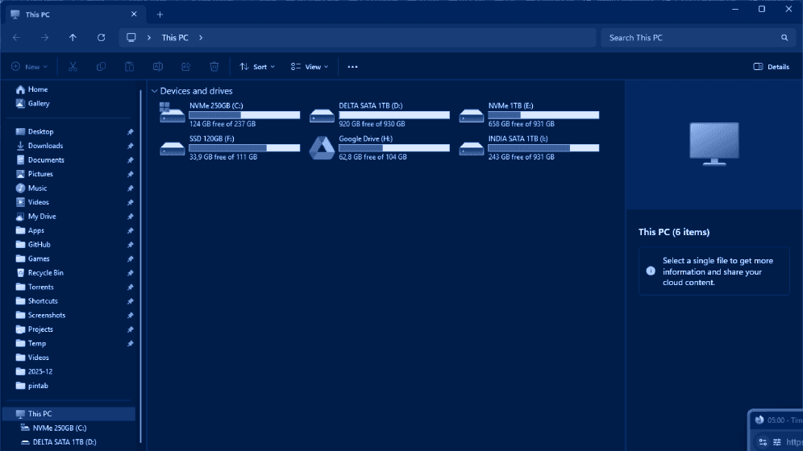Click the Search This PC field
Viewport: 803px width, 451px height.
(x=689, y=38)
